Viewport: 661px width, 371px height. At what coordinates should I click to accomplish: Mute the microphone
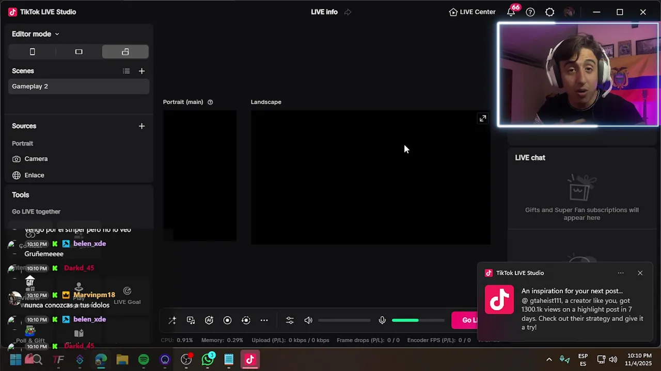click(x=382, y=321)
